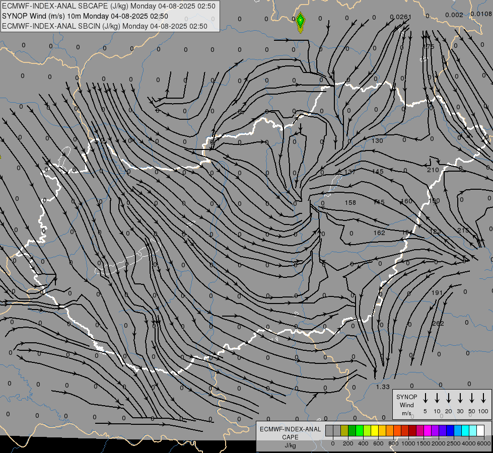Screen dimensions: 493x453
Task: Click the map value 0.002
Action: pos(454,15)
